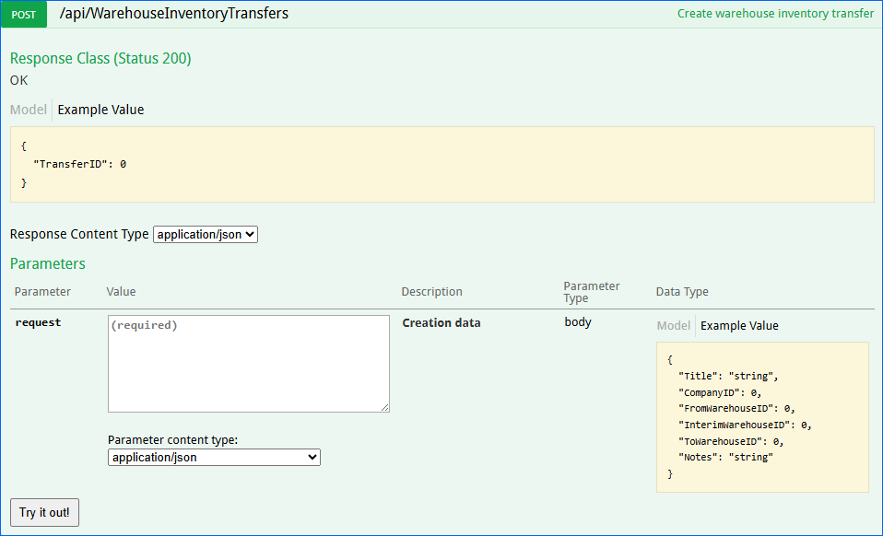Click the Description column header
The height and width of the screenshot is (536, 883).
[432, 291]
